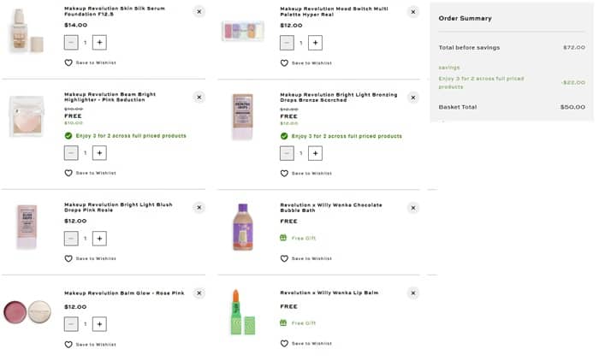599x361 pixels.
Task: Decrease Beam Bright Highlighter quantity
Action: 71,153
